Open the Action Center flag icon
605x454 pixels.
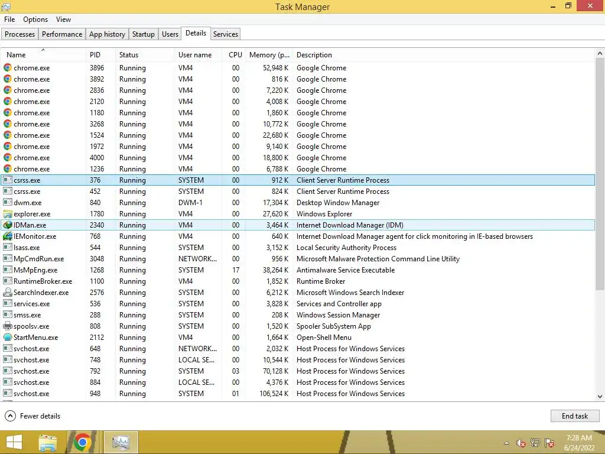point(549,443)
